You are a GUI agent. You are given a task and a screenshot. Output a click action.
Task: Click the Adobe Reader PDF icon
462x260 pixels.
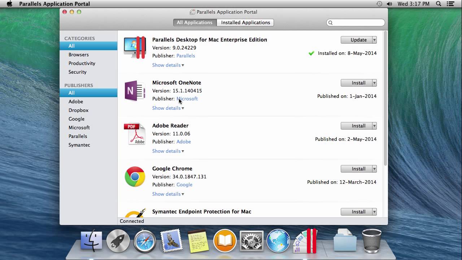135,134
